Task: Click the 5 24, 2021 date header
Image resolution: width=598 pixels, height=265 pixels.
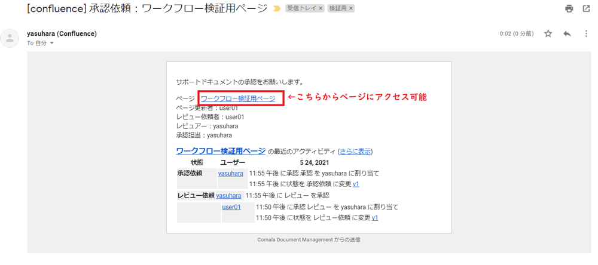Action: tap(315, 162)
